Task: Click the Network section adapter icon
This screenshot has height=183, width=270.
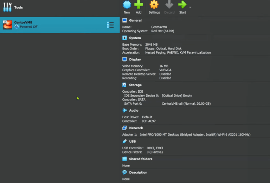Action: 124,128
